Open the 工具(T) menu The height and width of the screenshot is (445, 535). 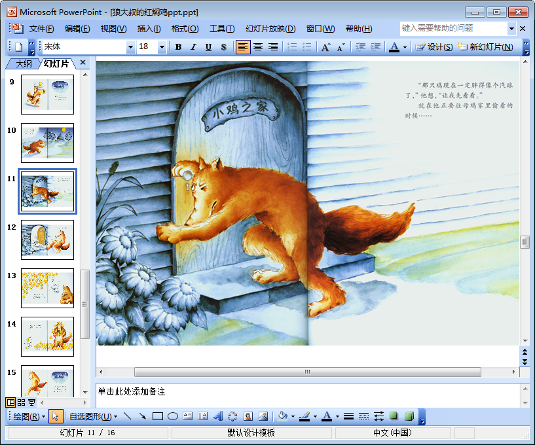click(222, 29)
